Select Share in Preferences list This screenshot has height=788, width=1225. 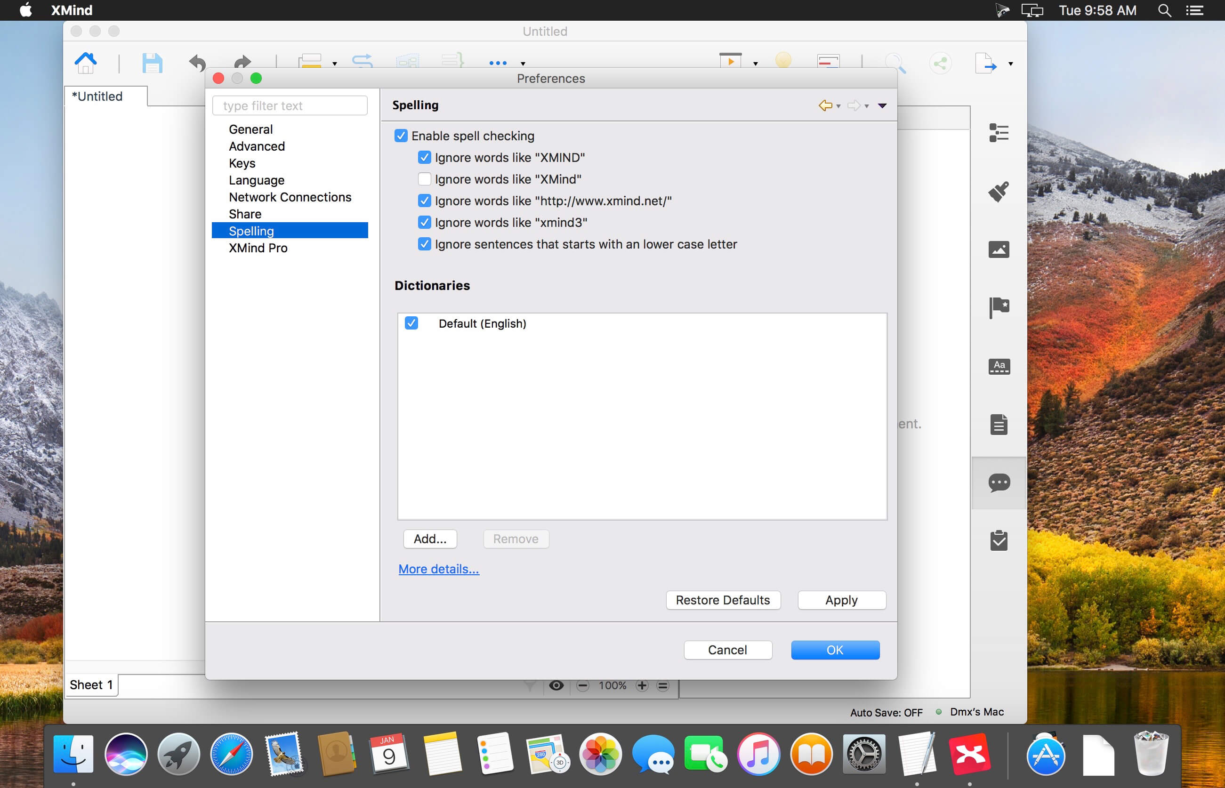245,214
